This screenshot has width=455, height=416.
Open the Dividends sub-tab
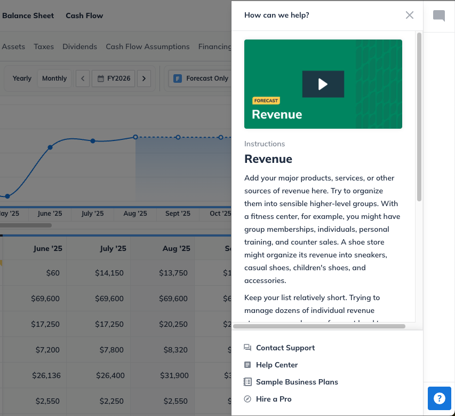tap(79, 46)
